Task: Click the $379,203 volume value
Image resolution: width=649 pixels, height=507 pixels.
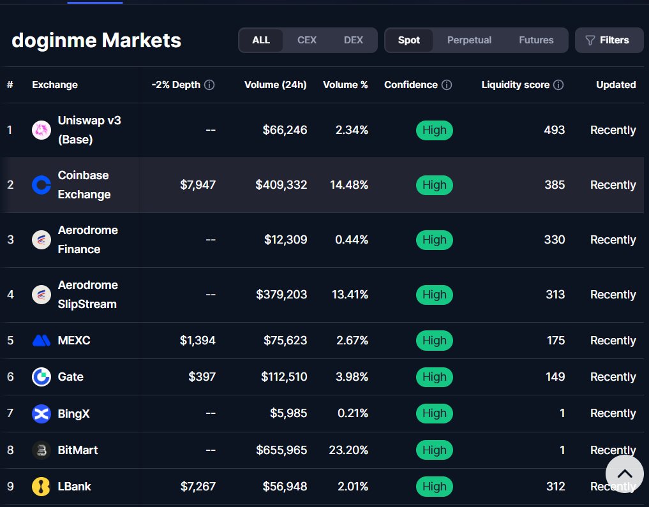Action: (x=281, y=294)
